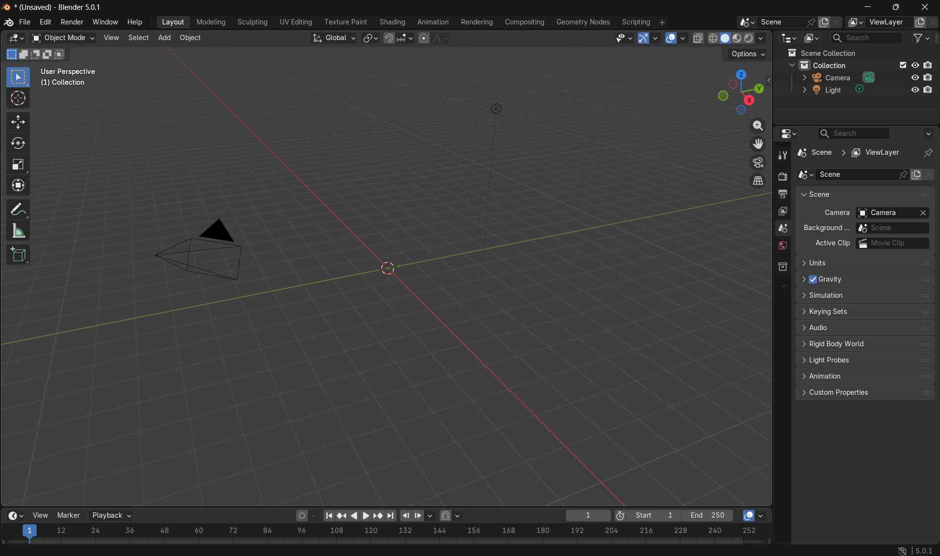Select the Move tool

(x=18, y=122)
